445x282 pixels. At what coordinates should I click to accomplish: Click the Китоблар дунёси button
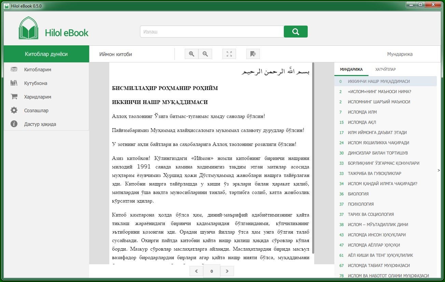46,54
